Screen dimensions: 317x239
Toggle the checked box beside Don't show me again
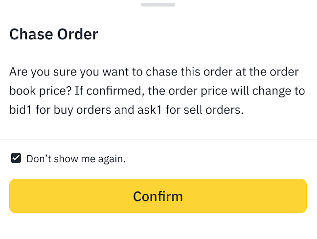tap(16, 158)
